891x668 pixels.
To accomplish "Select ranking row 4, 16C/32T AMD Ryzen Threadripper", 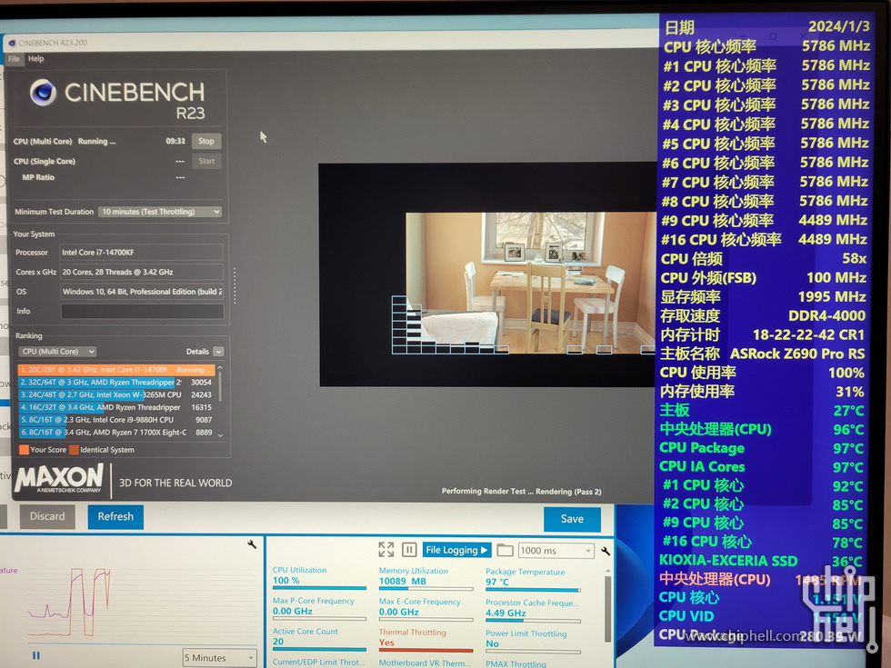I will click(x=116, y=407).
